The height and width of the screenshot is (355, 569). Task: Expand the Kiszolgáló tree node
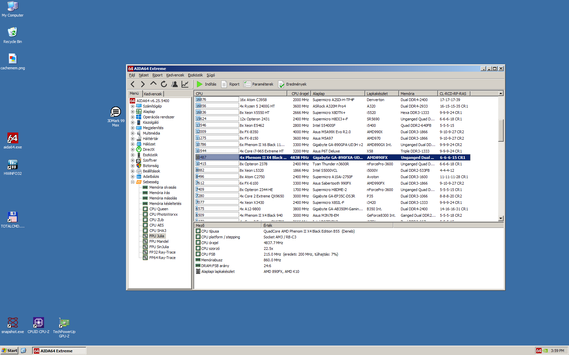pos(133,122)
